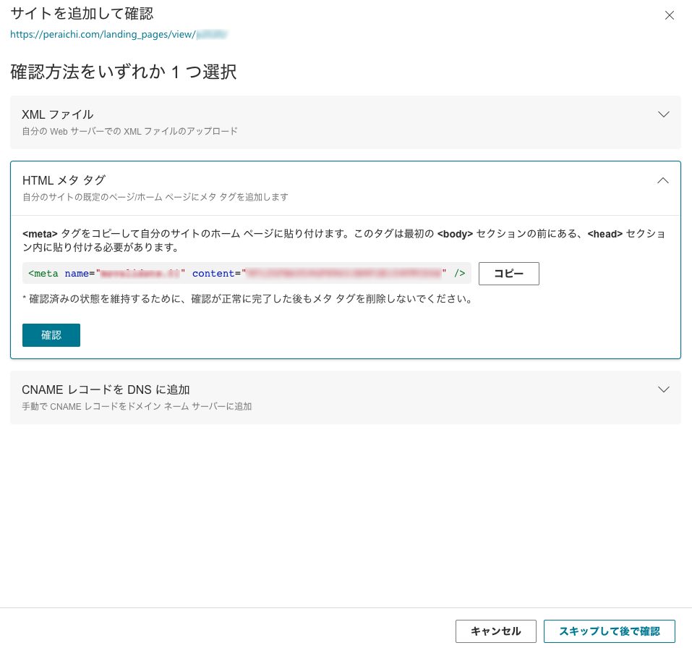Click the サイトを追加して確認 dialog title
Screen dimensions: 692x648
coord(82,14)
